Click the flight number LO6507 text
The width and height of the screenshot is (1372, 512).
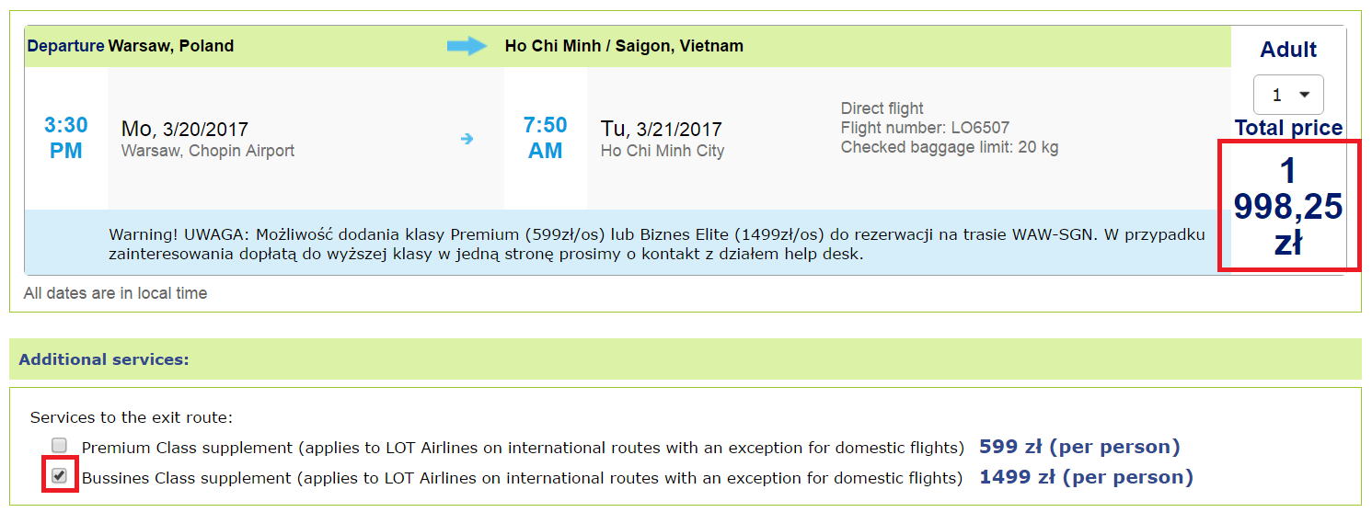[x=925, y=128]
